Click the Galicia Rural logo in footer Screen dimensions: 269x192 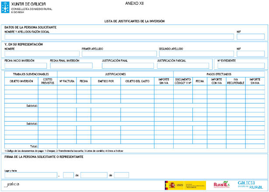point(249,184)
